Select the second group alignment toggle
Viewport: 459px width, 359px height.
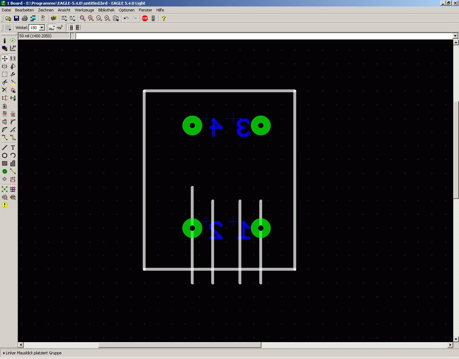[x=78, y=28]
